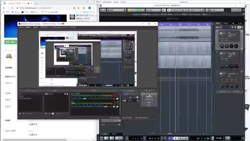250x141 pixels.
Task: Move selected source down with chevron arrow
Action: (x=61, y=114)
